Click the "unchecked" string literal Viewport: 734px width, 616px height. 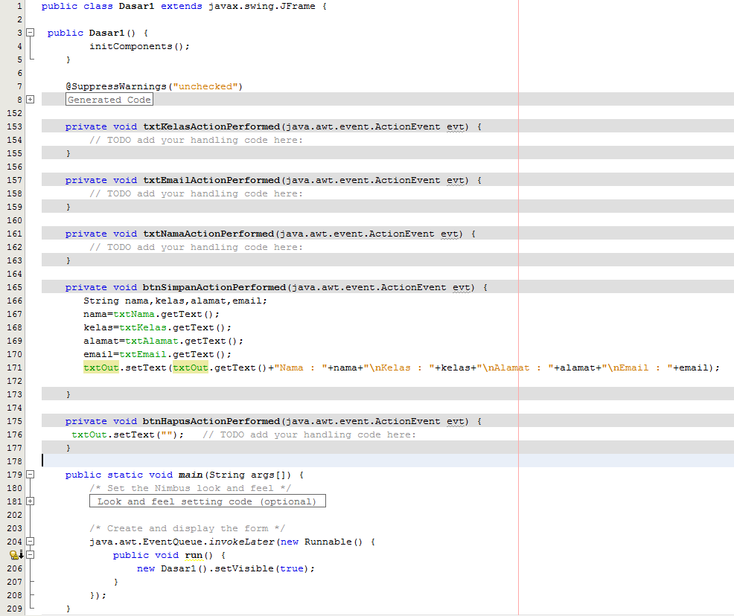click(x=205, y=86)
